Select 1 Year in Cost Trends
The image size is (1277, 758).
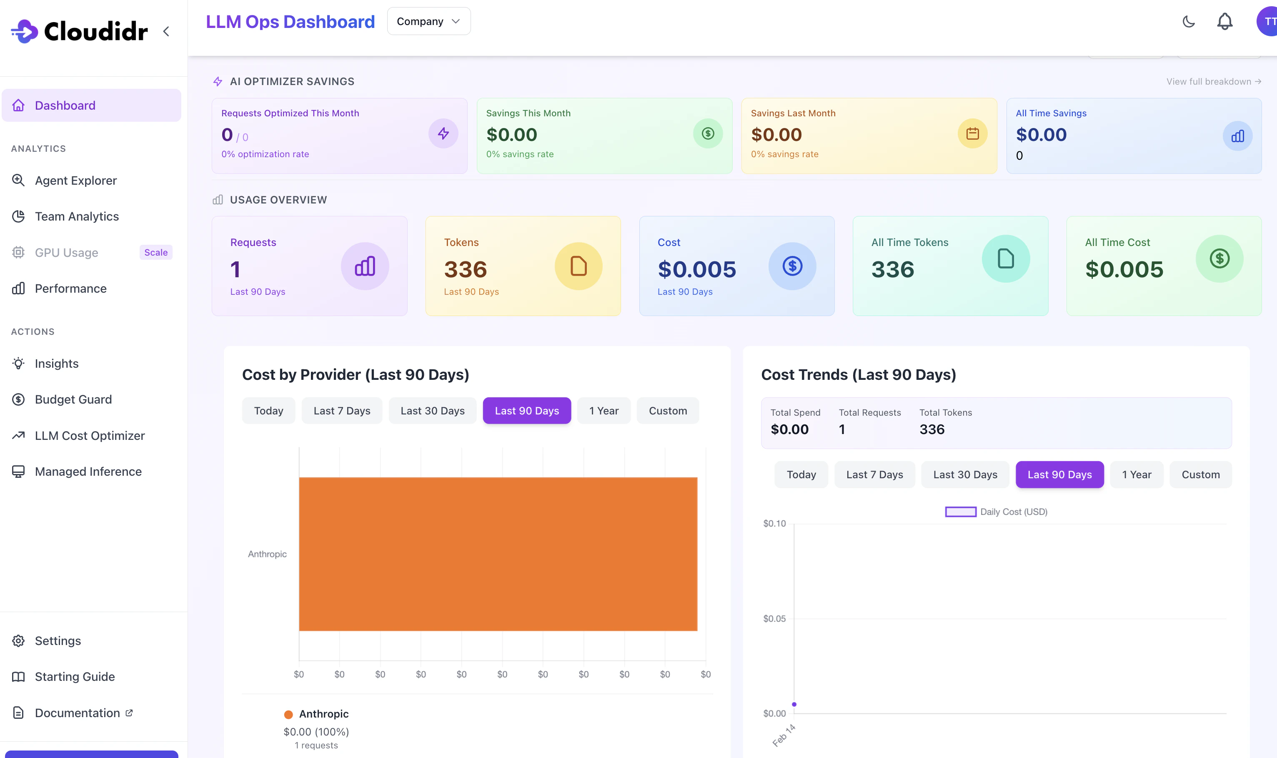tap(1136, 474)
